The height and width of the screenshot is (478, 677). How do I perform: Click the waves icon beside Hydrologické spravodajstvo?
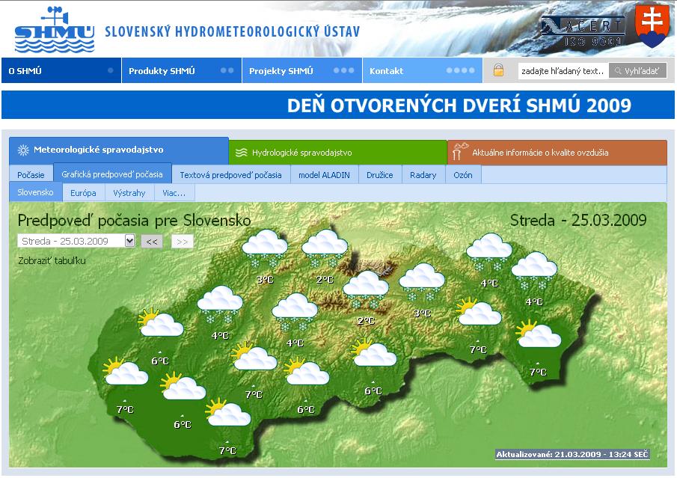[241, 153]
